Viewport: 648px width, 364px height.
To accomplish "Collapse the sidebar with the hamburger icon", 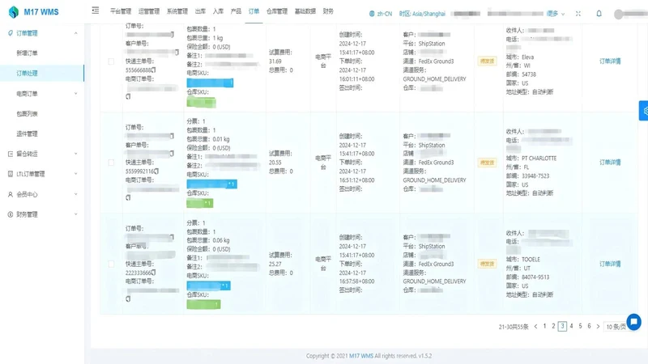I will [96, 11].
